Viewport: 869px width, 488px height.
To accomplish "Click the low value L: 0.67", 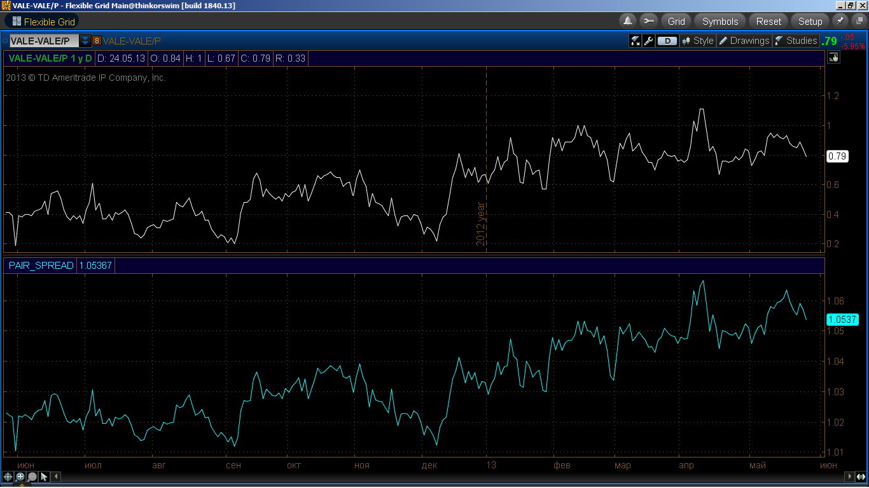I will 220,58.
